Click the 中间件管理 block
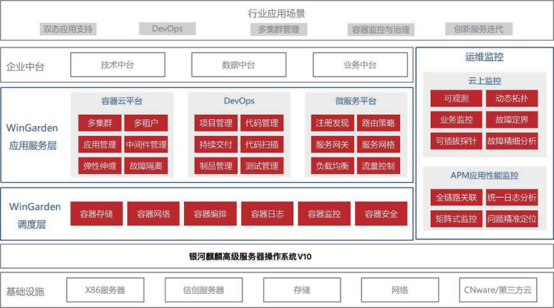Image resolution: width=554 pixels, height=308 pixels. 146,145
